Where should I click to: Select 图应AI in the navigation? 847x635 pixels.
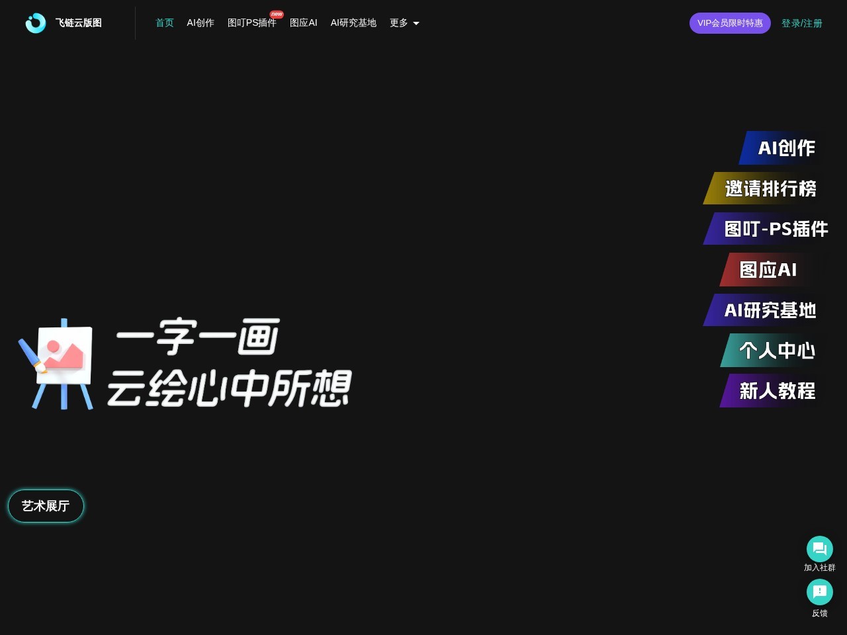point(304,22)
